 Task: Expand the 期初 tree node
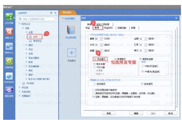pos(26,45)
